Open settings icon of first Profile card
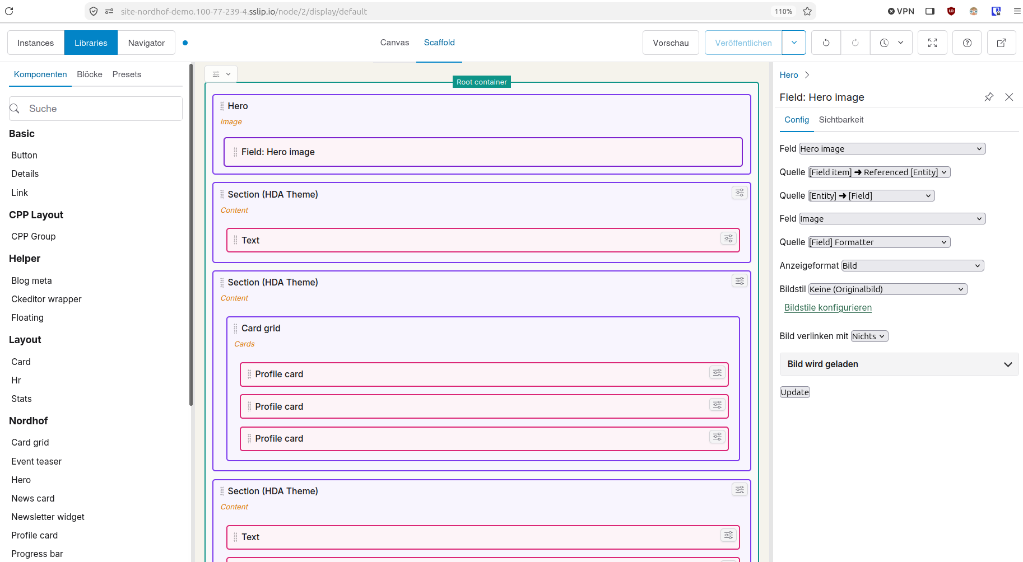Screen dimensions: 1023x562 tap(717, 372)
